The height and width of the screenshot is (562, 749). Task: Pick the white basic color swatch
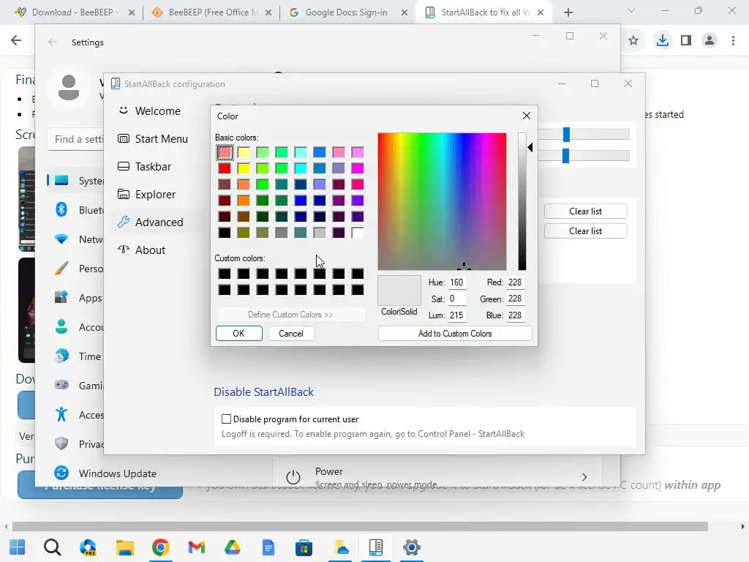coord(357,233)
